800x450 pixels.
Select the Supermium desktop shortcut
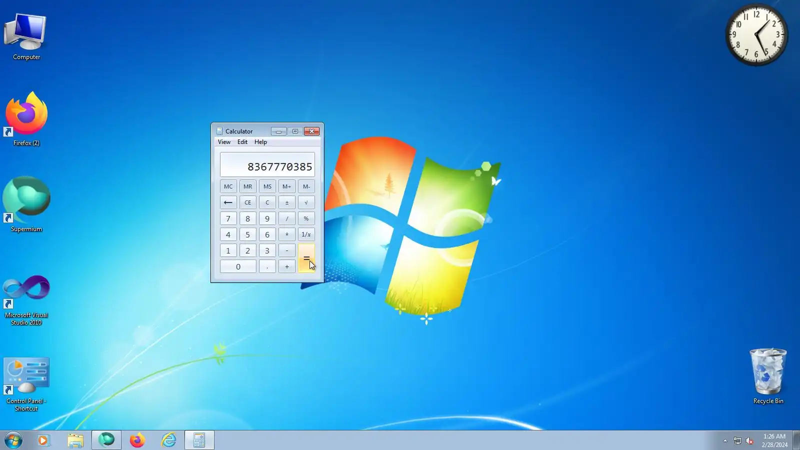click(26, 204)
